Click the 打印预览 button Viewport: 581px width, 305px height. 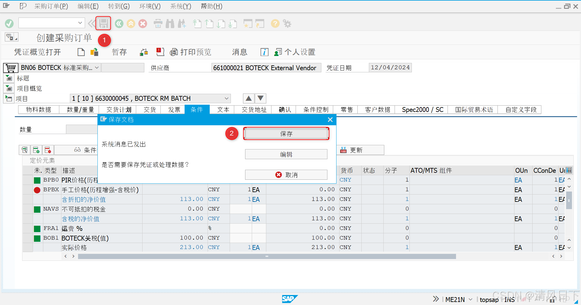(190, 52)
